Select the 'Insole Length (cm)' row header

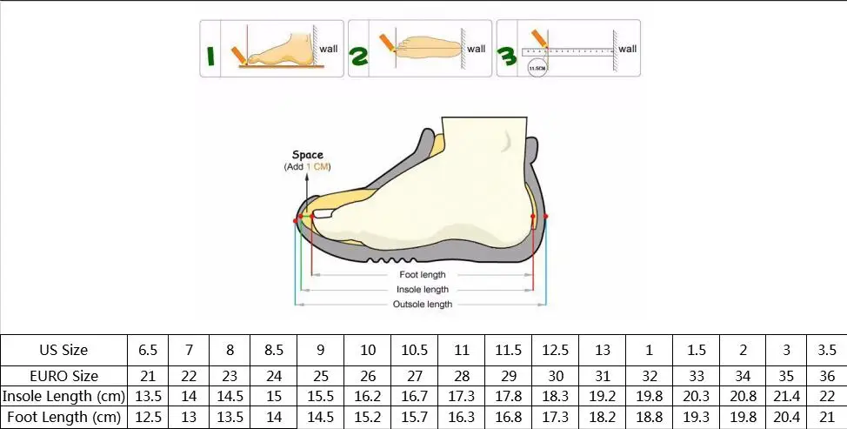pos(63,397)
